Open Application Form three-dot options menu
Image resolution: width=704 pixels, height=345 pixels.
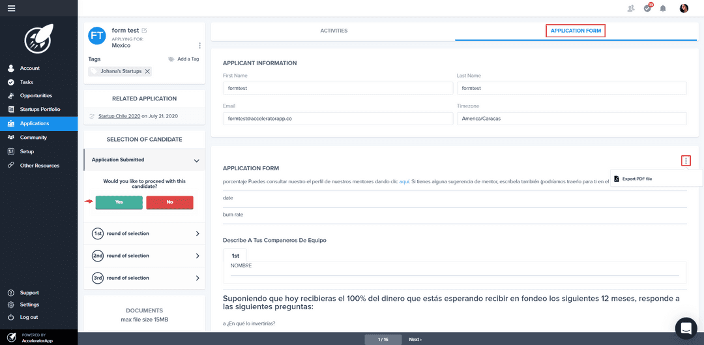point(686,160)
